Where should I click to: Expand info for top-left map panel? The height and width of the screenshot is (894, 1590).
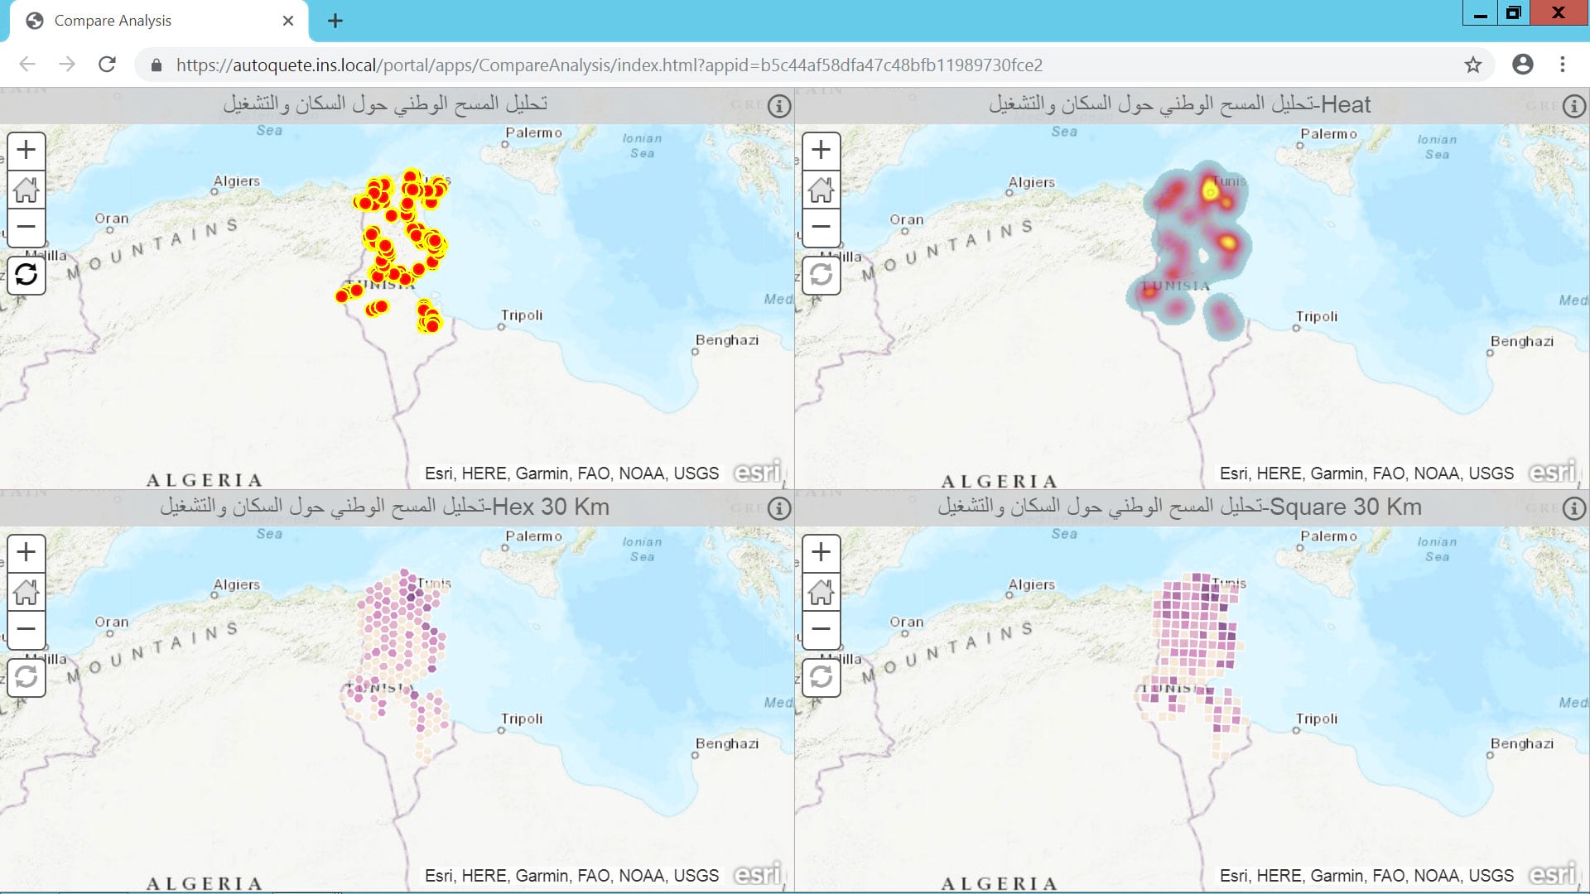pyautogui.click(x=778, y=106)
